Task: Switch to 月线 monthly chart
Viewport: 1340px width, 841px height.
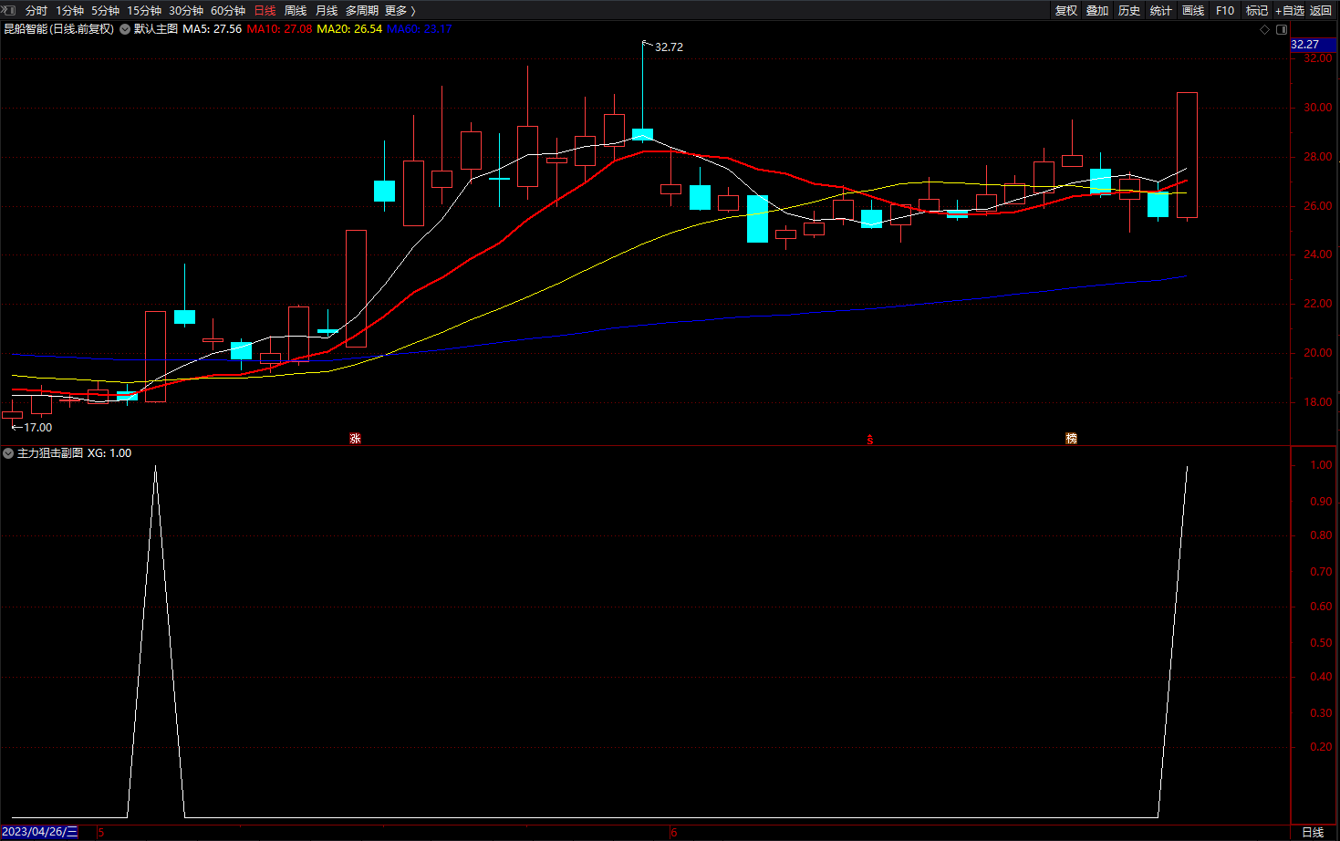Action: (x=327, y=11)
